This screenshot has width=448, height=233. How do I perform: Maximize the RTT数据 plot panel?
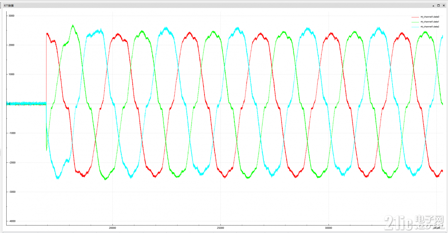pos(438,5)
